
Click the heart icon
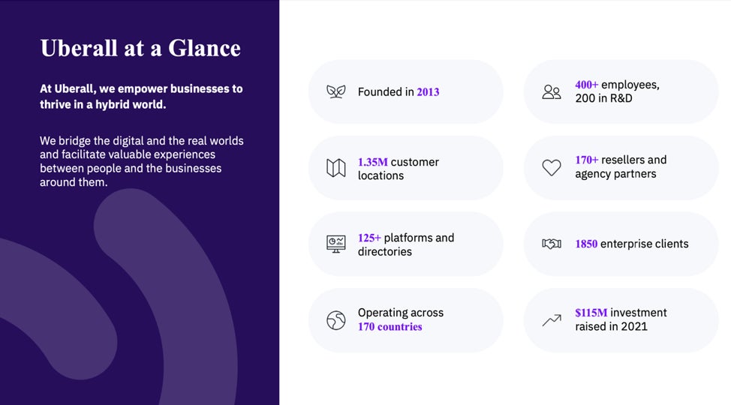[x=552, y=168]
